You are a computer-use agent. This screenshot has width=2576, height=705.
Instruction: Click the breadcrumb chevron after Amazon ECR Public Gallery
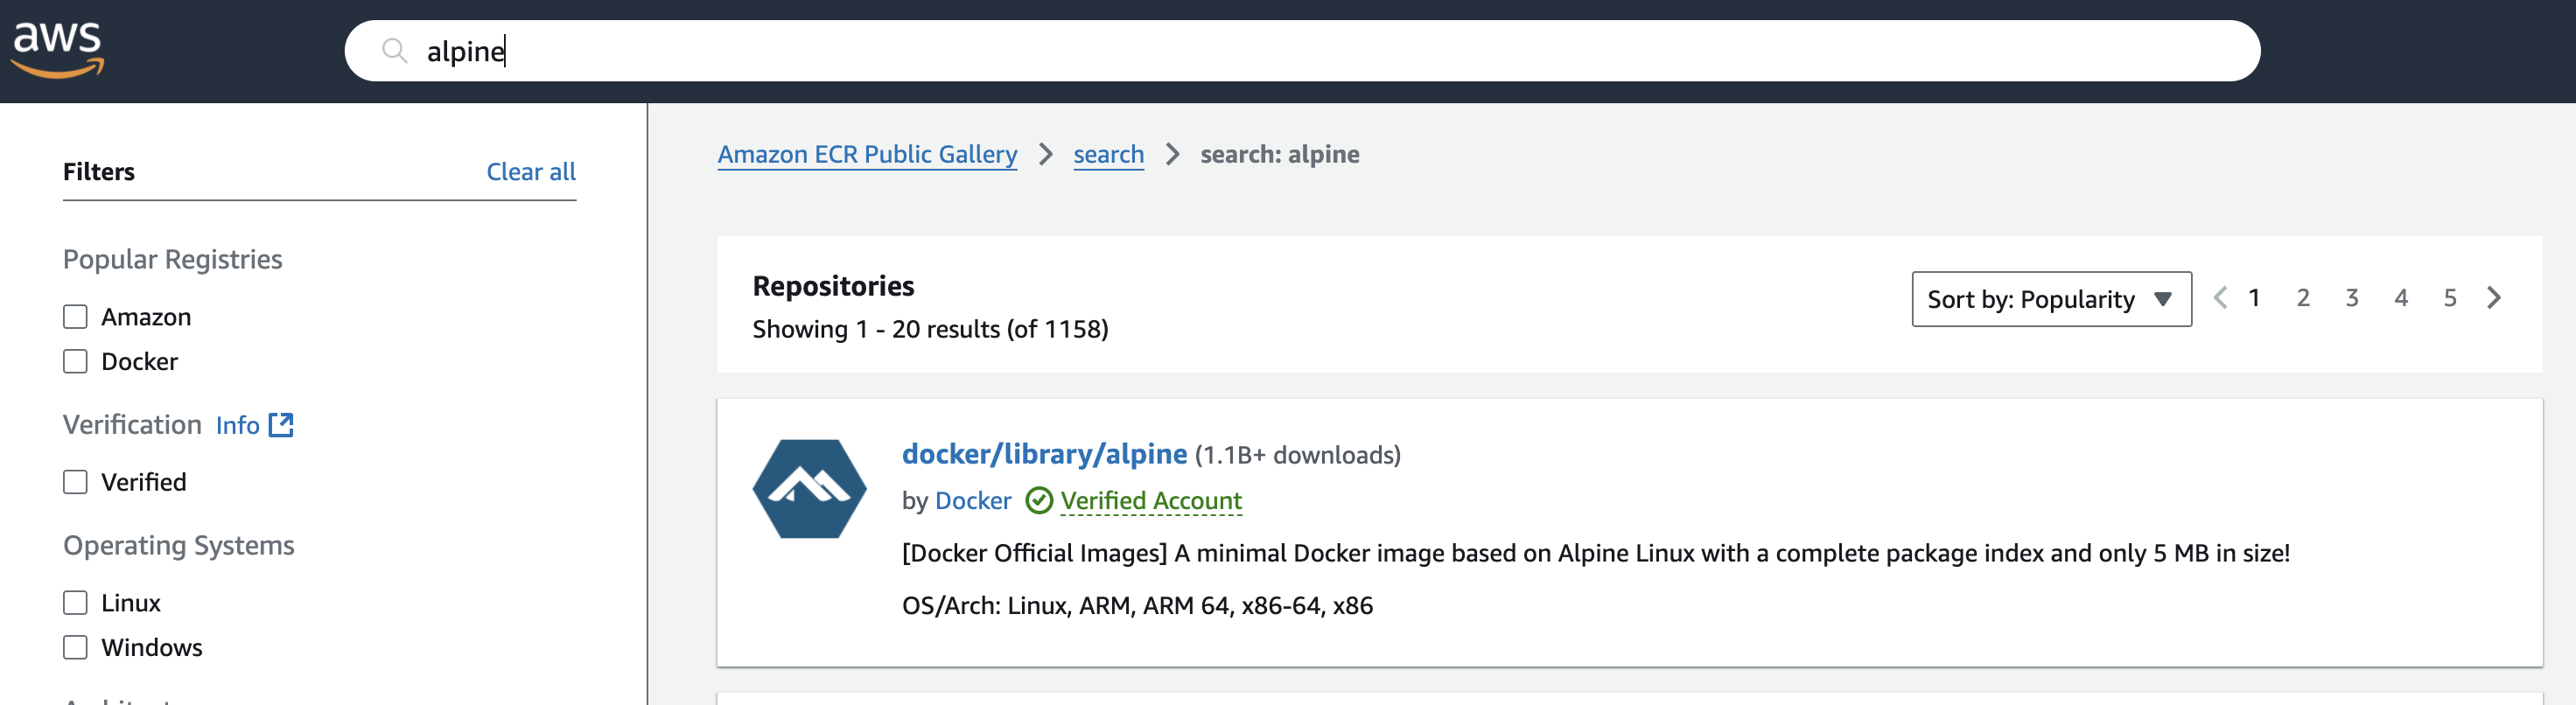coord(1046,154)
